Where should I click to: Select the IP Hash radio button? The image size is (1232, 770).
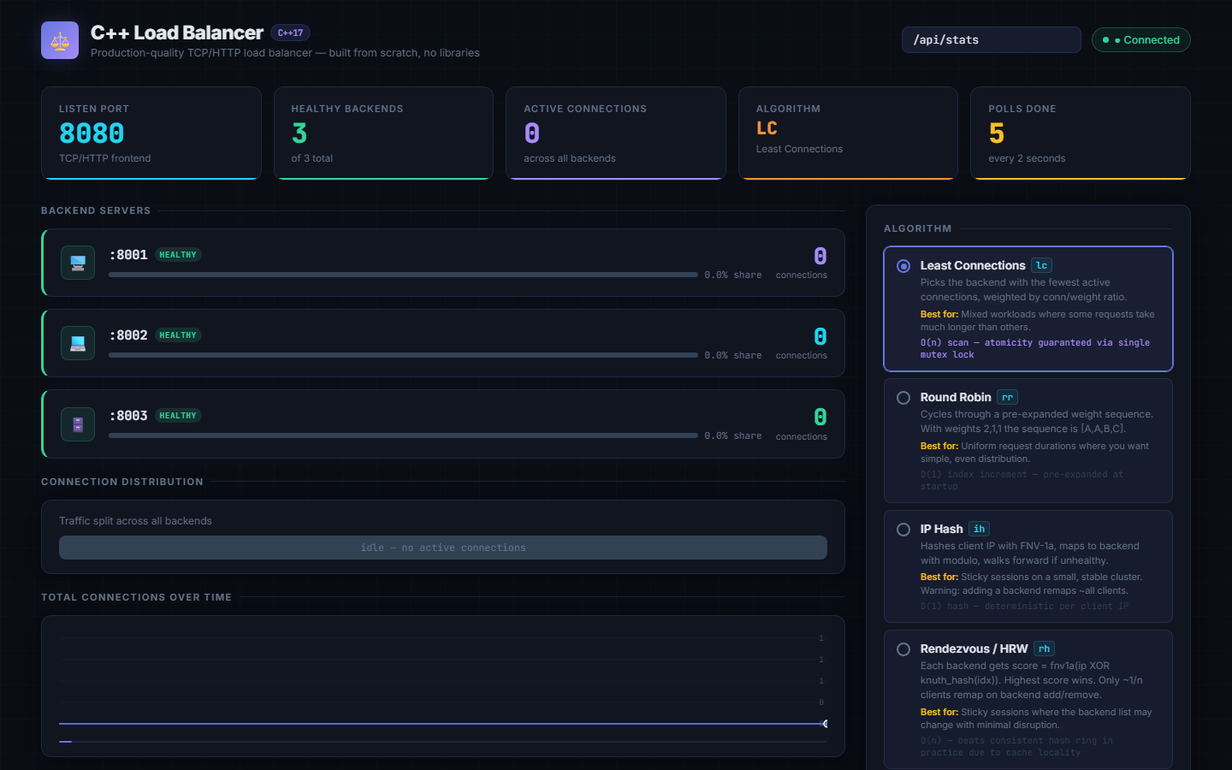click(x=903, y=530)
